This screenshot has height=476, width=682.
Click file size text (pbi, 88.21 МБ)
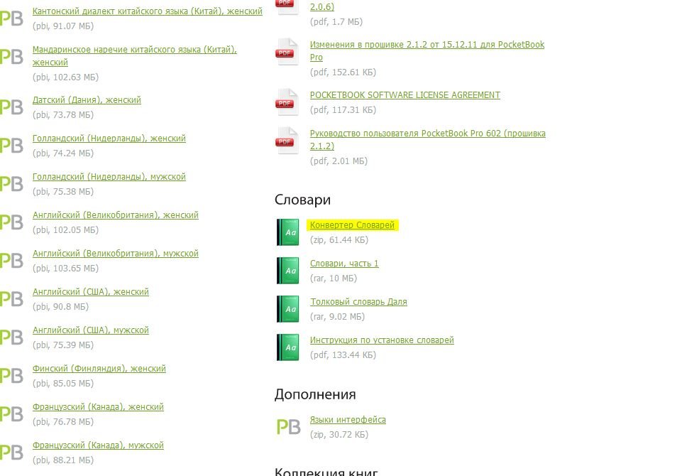pos(63,460)
